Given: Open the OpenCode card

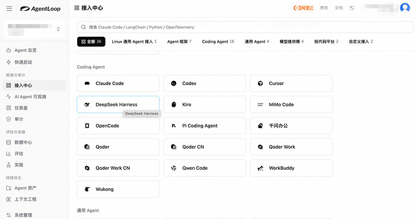Looking at the screenshot, I should click(x=118, y=126).
